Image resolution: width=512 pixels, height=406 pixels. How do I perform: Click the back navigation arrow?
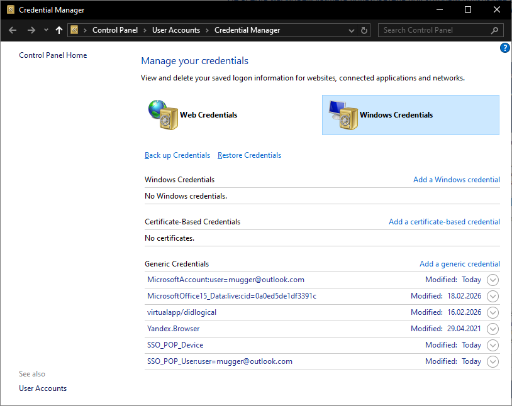tap(13, 30)
